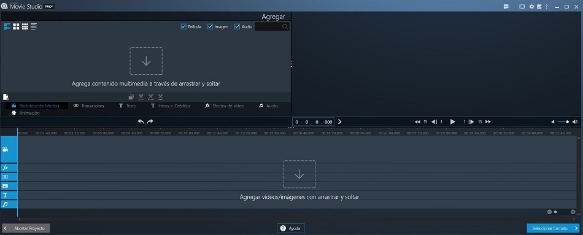Uncheck the Película filter checkbox
This screenshot has height=235, width=583.
point(183,27)
